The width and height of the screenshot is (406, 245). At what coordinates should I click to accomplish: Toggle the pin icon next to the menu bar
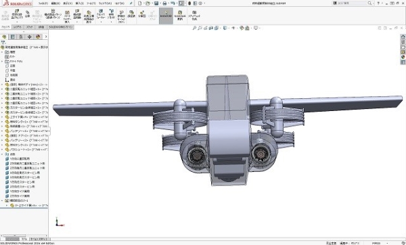(x=131, y=3)
